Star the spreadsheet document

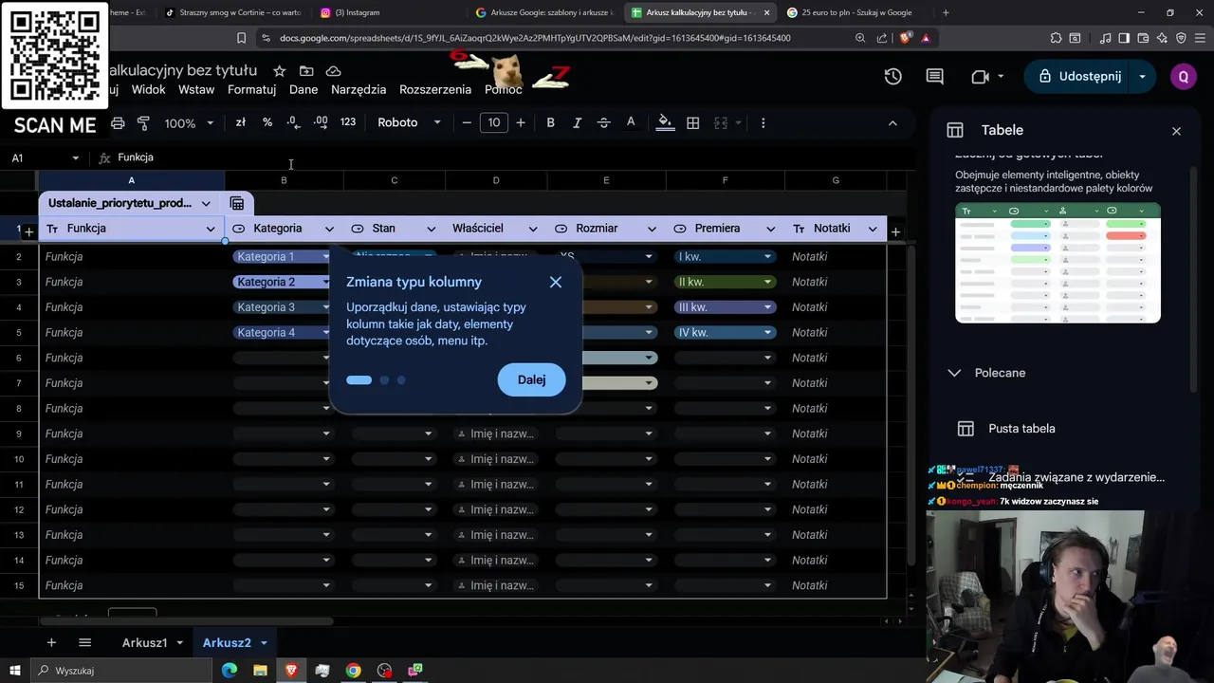click(279, 71)
